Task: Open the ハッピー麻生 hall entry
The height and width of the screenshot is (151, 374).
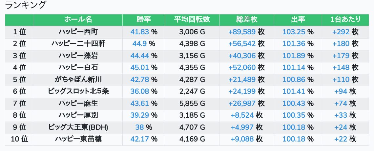Action: point(78,103)
